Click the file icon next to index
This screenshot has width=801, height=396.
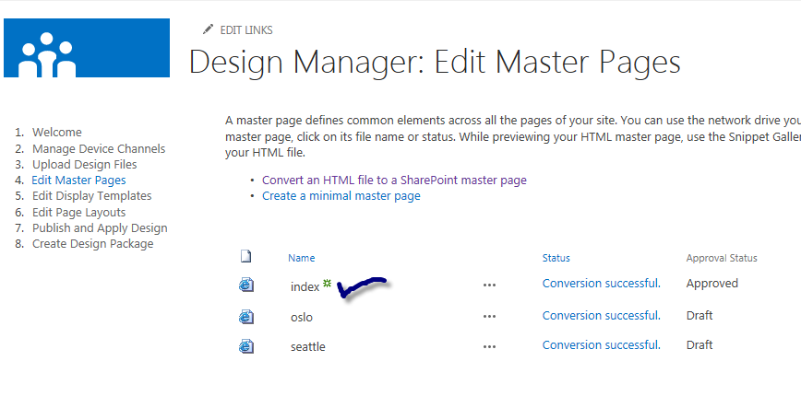point(245,285)
